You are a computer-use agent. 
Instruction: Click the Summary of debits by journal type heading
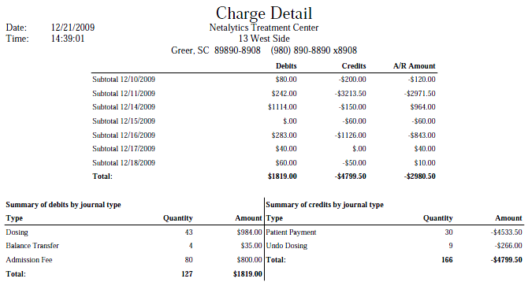tap(63, 205)
